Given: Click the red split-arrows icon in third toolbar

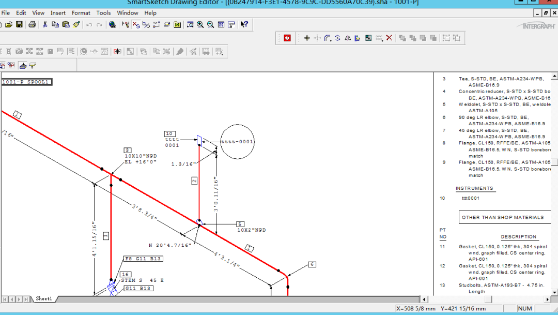Looking at the screenshot, I should click(117, 51).
